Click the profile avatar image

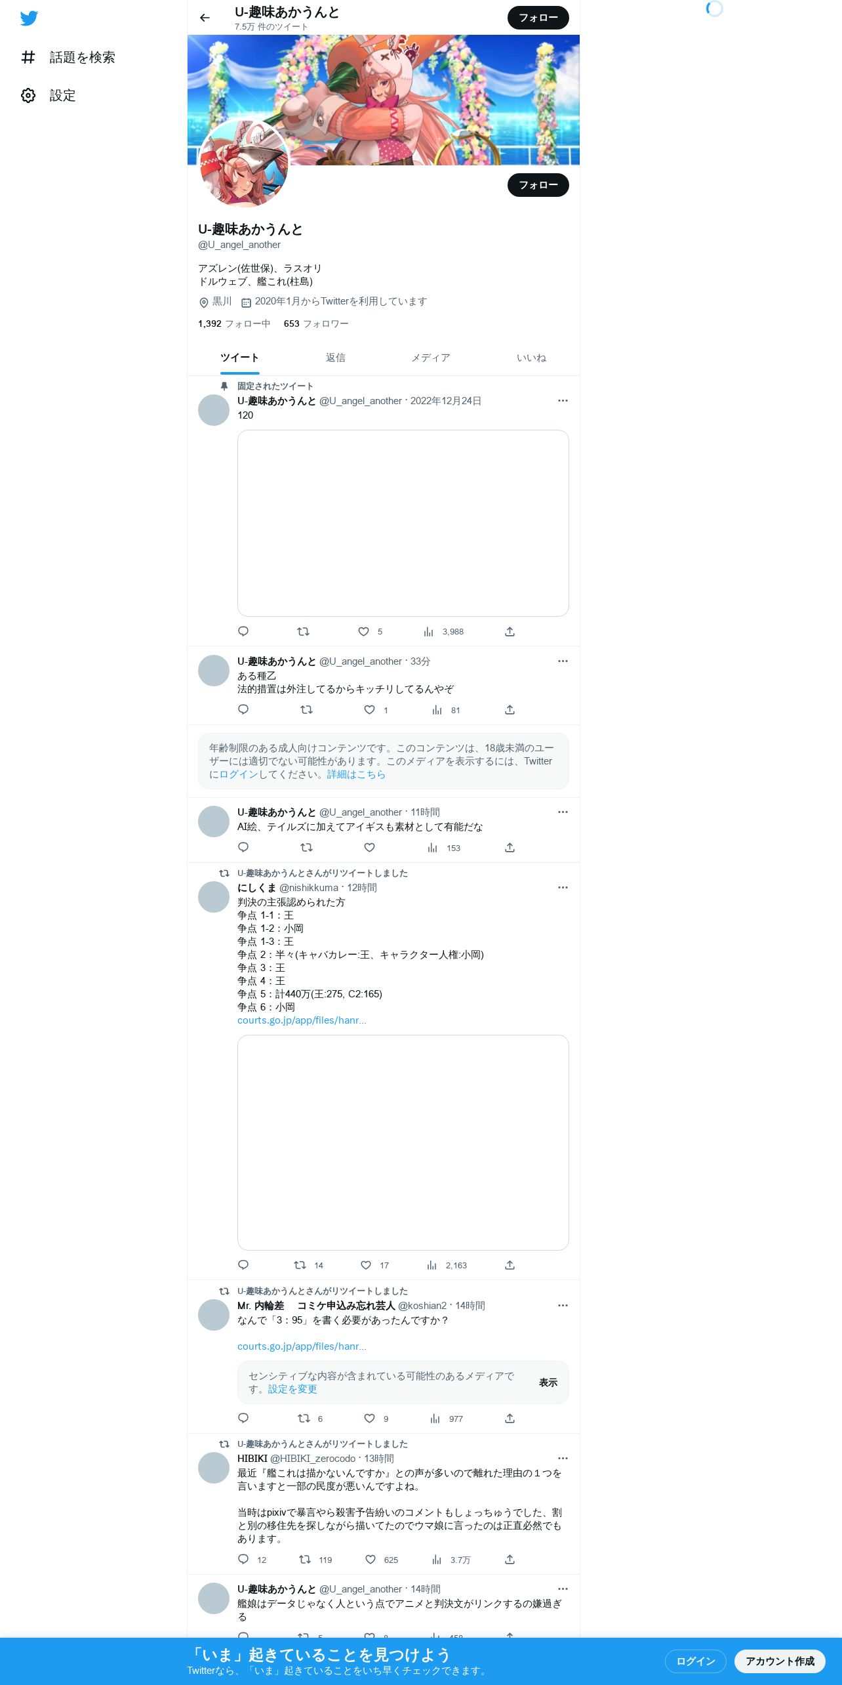(244, 163)
